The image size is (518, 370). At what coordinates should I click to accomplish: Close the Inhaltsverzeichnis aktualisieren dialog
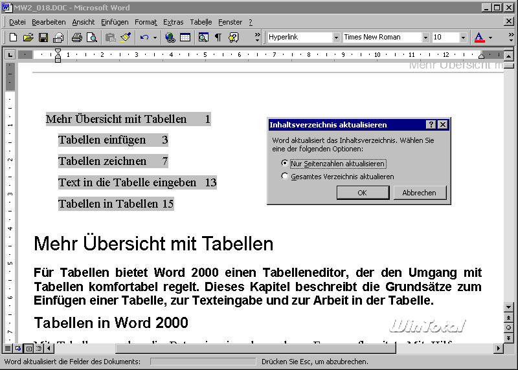pos(443,124)
